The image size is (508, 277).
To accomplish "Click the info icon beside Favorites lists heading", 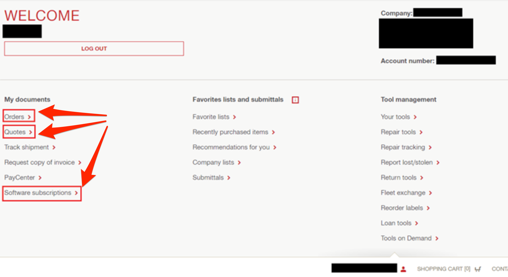I will [295, 100].
